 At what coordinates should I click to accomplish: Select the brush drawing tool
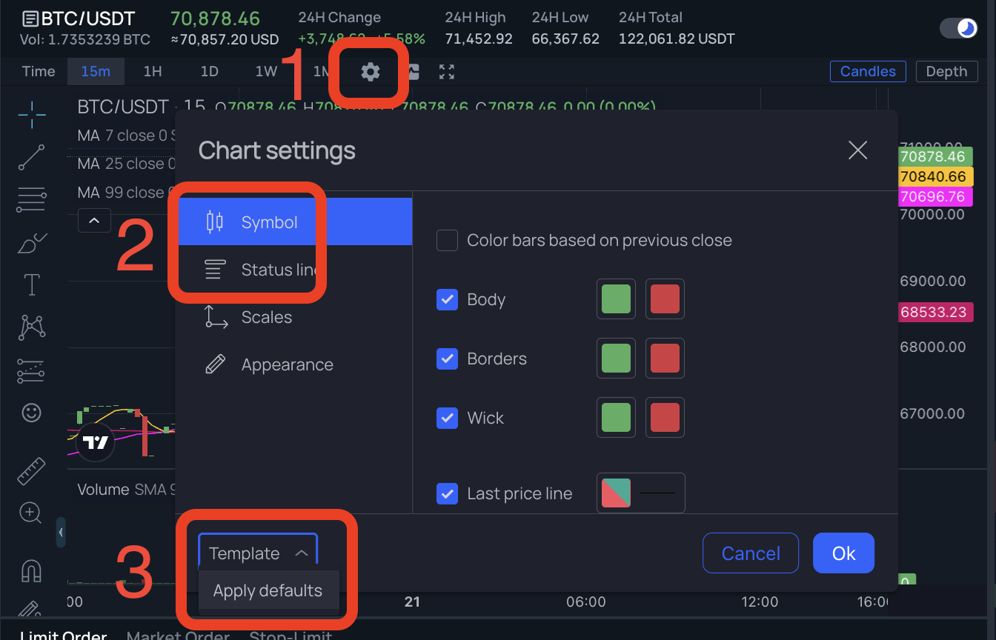pyautogui.click(x=31, y=242)
